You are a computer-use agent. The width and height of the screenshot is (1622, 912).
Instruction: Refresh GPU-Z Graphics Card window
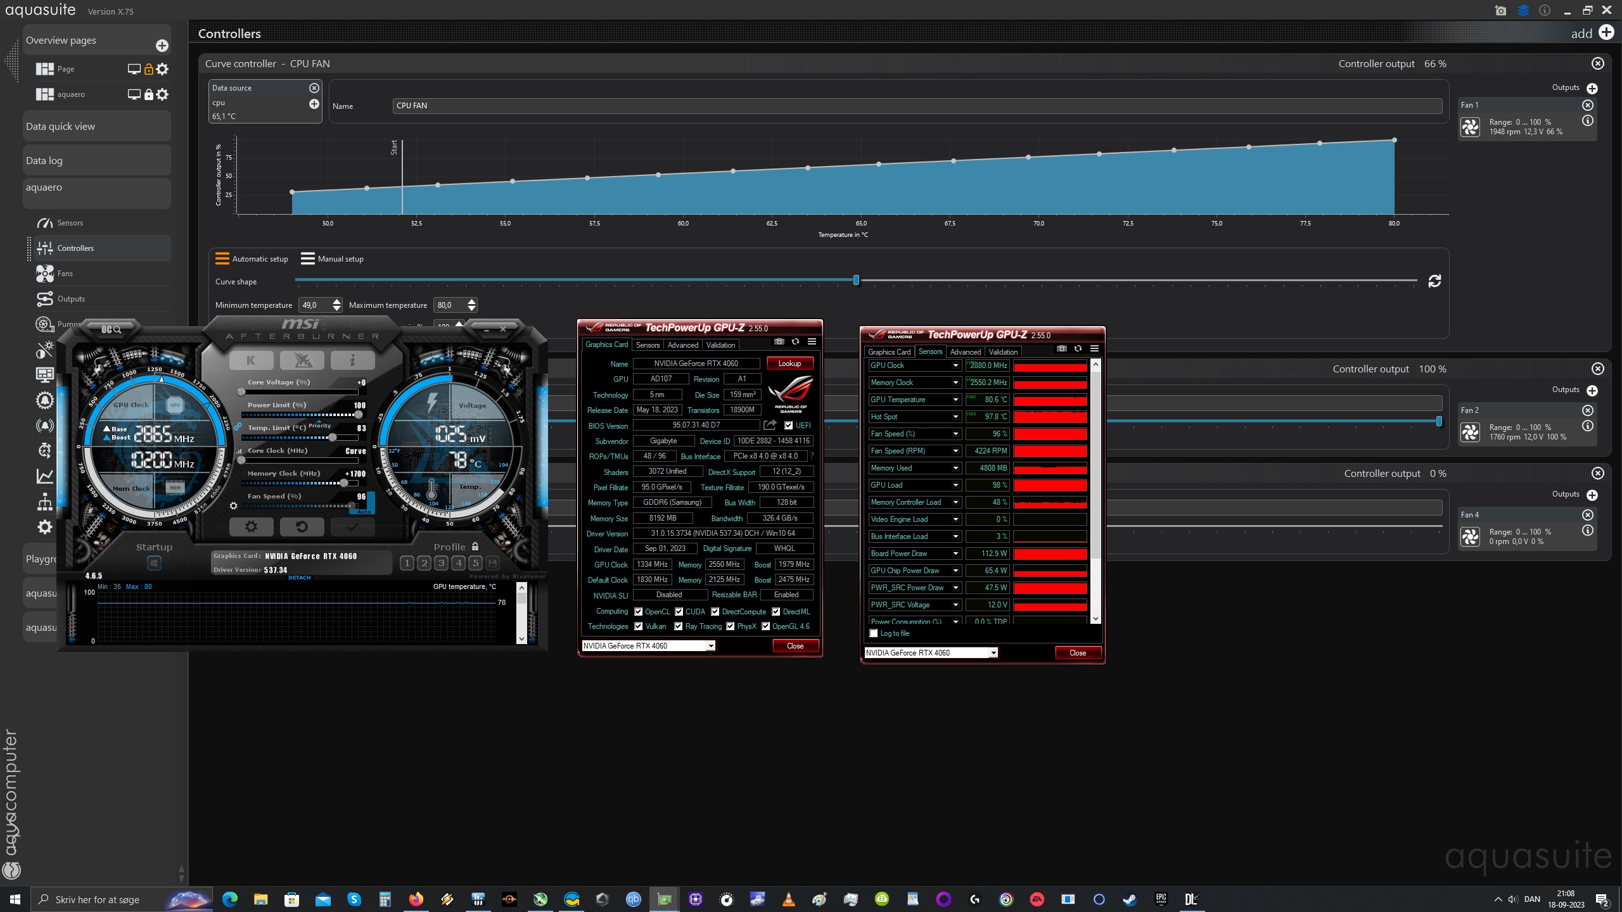pos(795,341)
